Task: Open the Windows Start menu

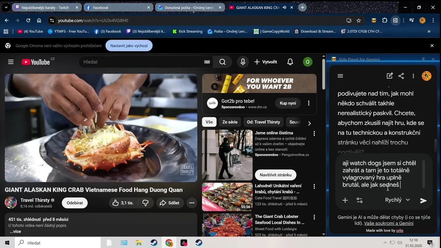Action: [x=7, y=243]
